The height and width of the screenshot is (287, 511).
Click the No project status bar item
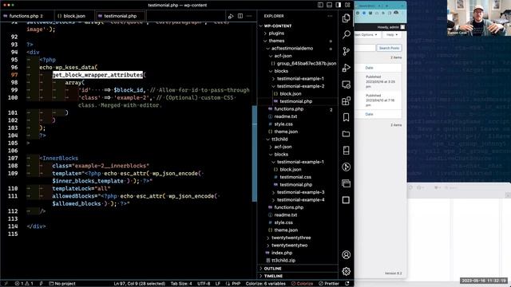click(x=62, y=284)
